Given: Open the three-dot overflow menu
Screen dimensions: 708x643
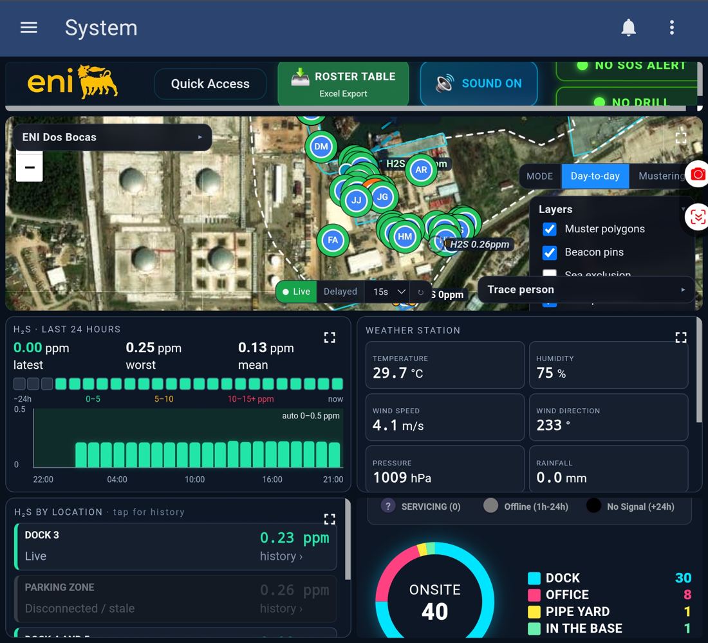Looking at the screenshot, I should [x=672, y=28].
